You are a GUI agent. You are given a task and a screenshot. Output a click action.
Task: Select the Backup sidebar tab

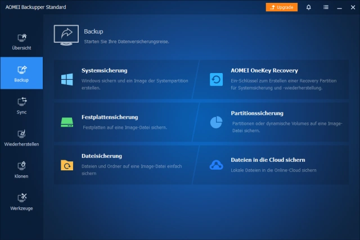coord(21,74)
